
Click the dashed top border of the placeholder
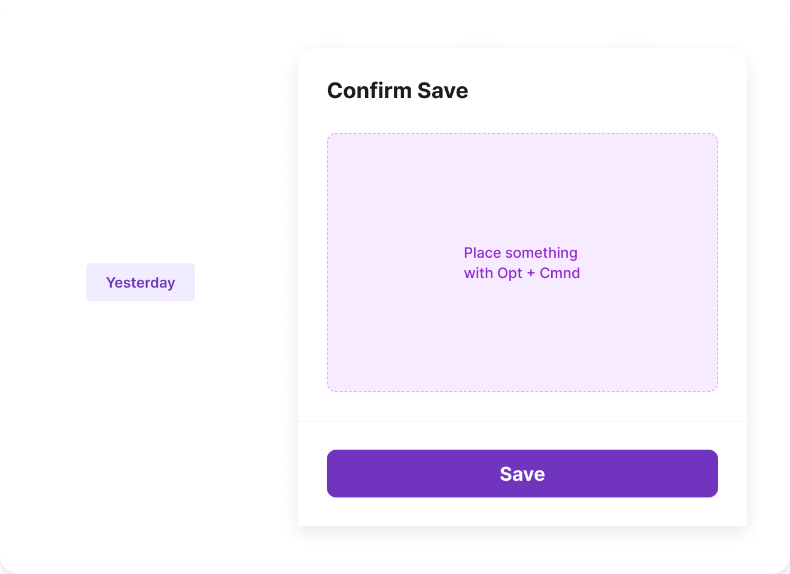click(x=522, y=133)
